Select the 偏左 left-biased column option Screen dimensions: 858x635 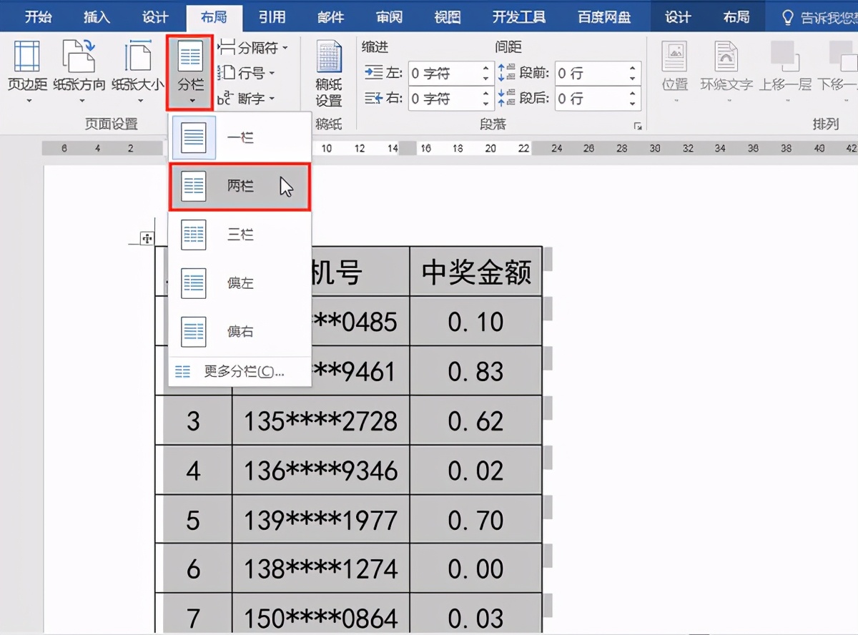click(239, 284)
